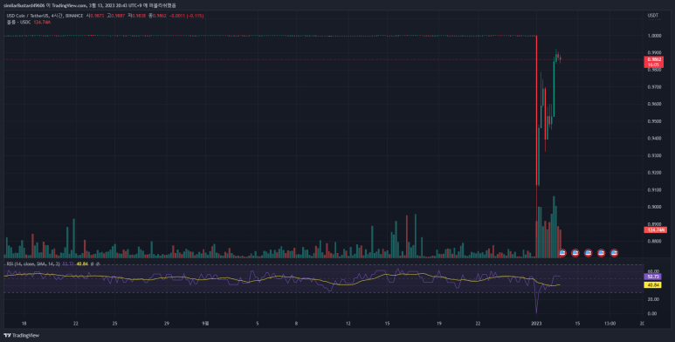Viewport: 675px width, 342px height.
Task: Click the red 124.74K volume legend value
Action: pyautogui.click(x=42, y=22)
